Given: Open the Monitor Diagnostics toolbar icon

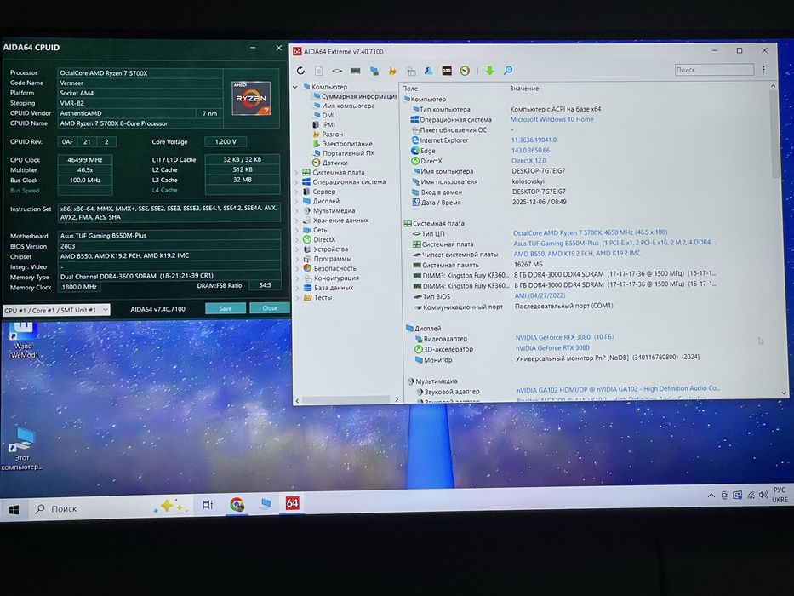Looking at the screenshot, I should (x=411, y=71).
